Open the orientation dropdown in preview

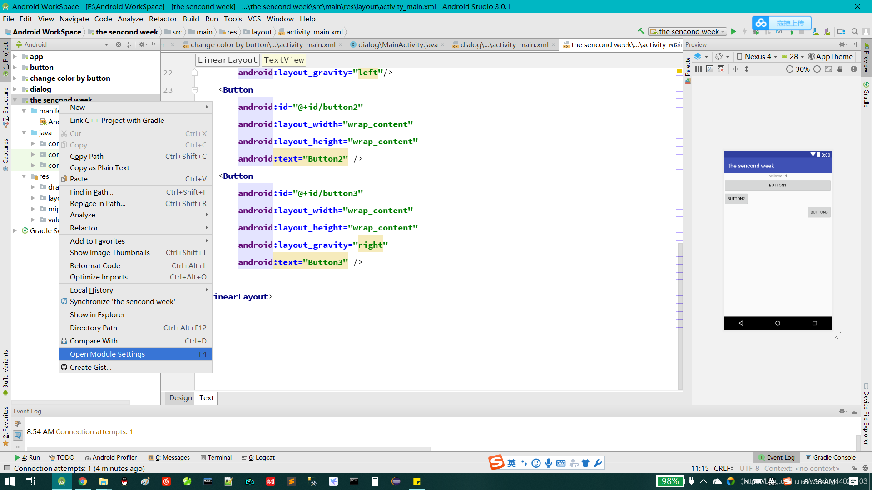(722, 56)
